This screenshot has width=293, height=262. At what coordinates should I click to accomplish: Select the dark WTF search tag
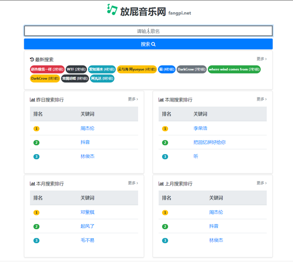point(76,70)
